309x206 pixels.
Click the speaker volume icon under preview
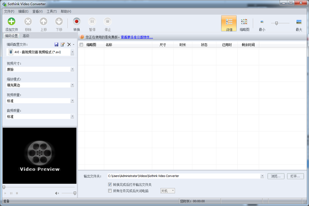[57, 193]
